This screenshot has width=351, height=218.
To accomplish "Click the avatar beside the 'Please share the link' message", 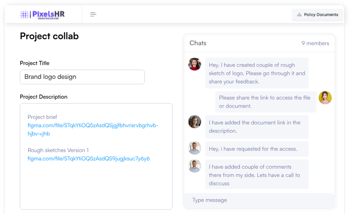I will [325, 98].
